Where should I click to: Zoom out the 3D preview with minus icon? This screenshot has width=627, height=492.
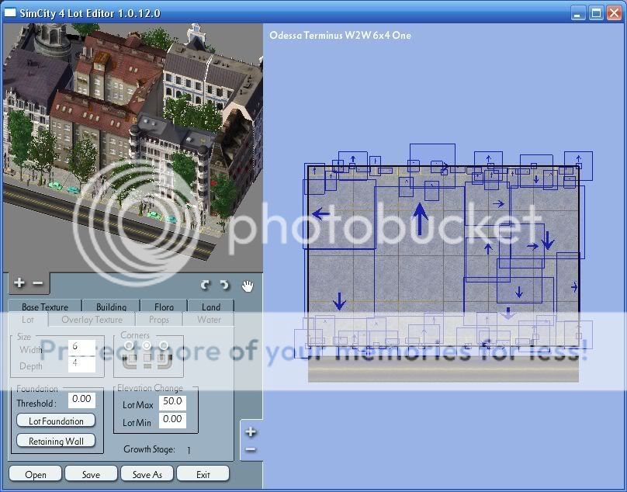pos(37,283)
